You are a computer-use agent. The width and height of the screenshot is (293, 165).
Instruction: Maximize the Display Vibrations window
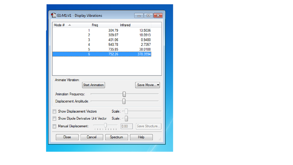[148, 15]
